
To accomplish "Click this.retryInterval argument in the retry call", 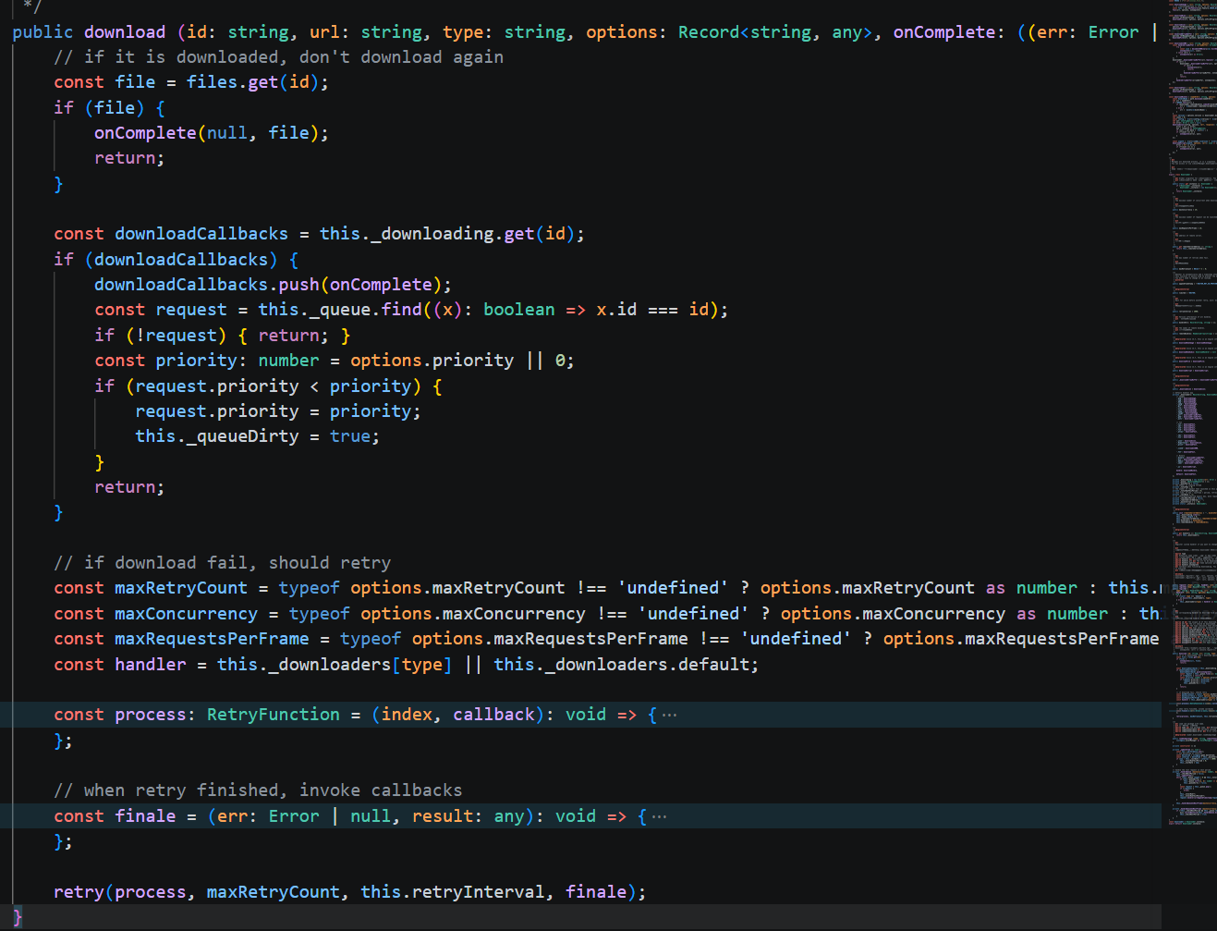I will [x=453, y=892].
